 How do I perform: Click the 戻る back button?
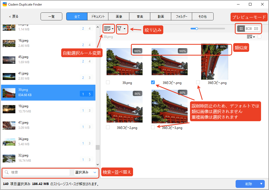[x=14, y=16]
